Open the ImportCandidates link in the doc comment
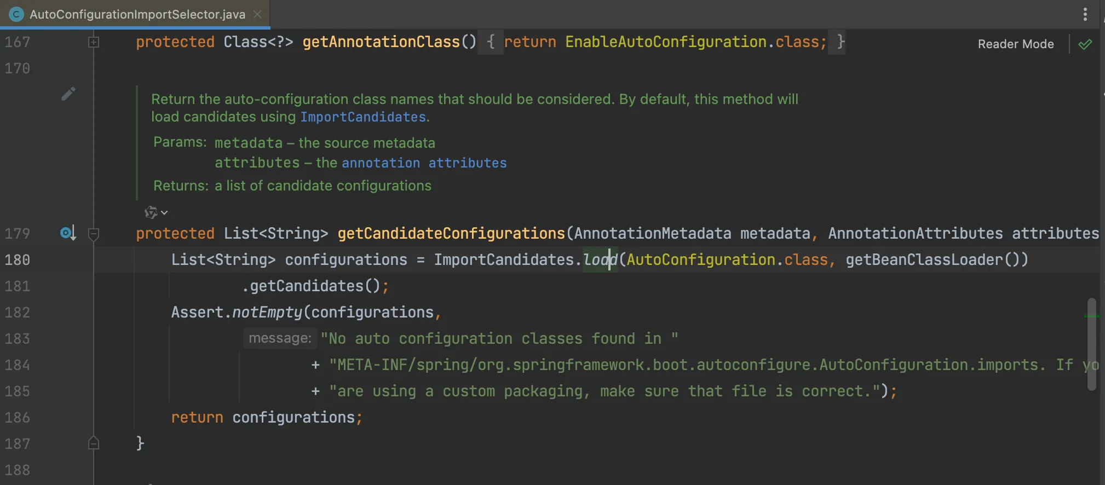This screenshot has height=485, width=1105. pyautogui.click(x=362, y=117)
